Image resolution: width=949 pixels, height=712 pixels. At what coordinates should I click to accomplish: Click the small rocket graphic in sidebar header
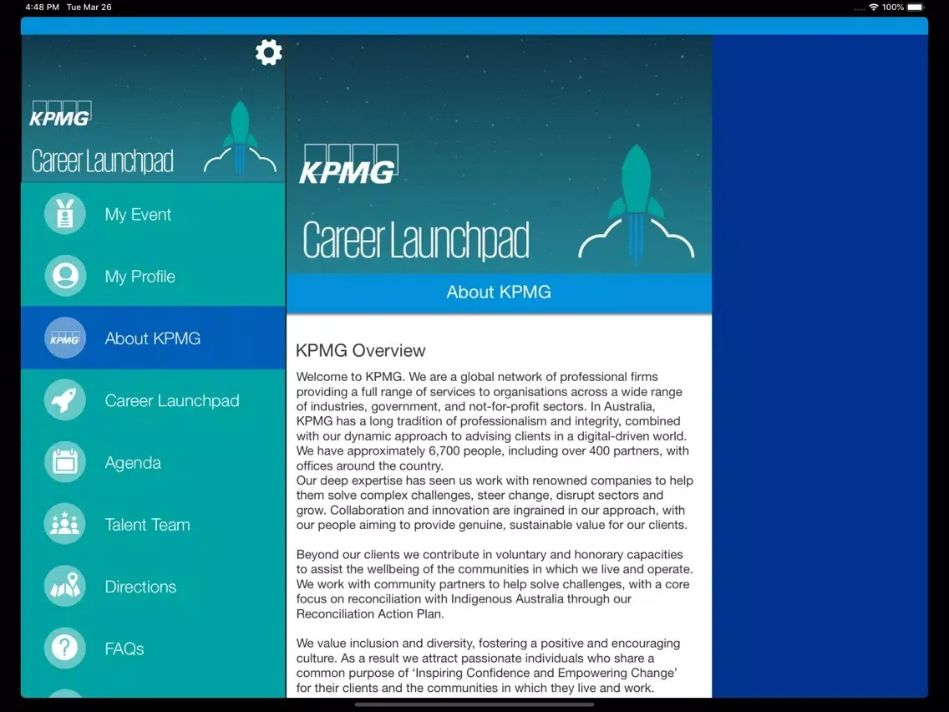coord(241,137)
